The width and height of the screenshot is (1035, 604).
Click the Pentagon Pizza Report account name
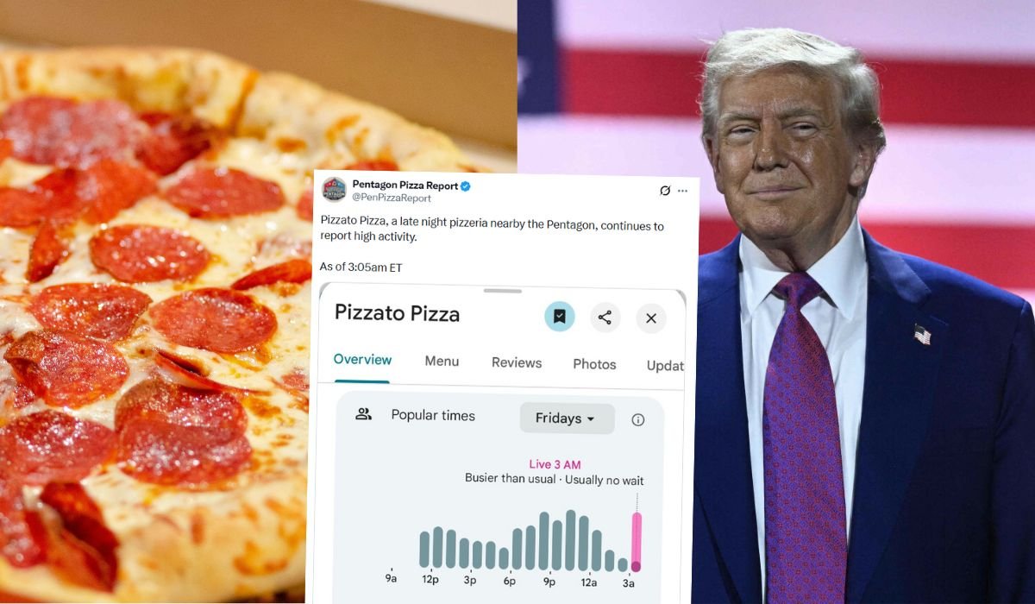[x=405, y=185]
